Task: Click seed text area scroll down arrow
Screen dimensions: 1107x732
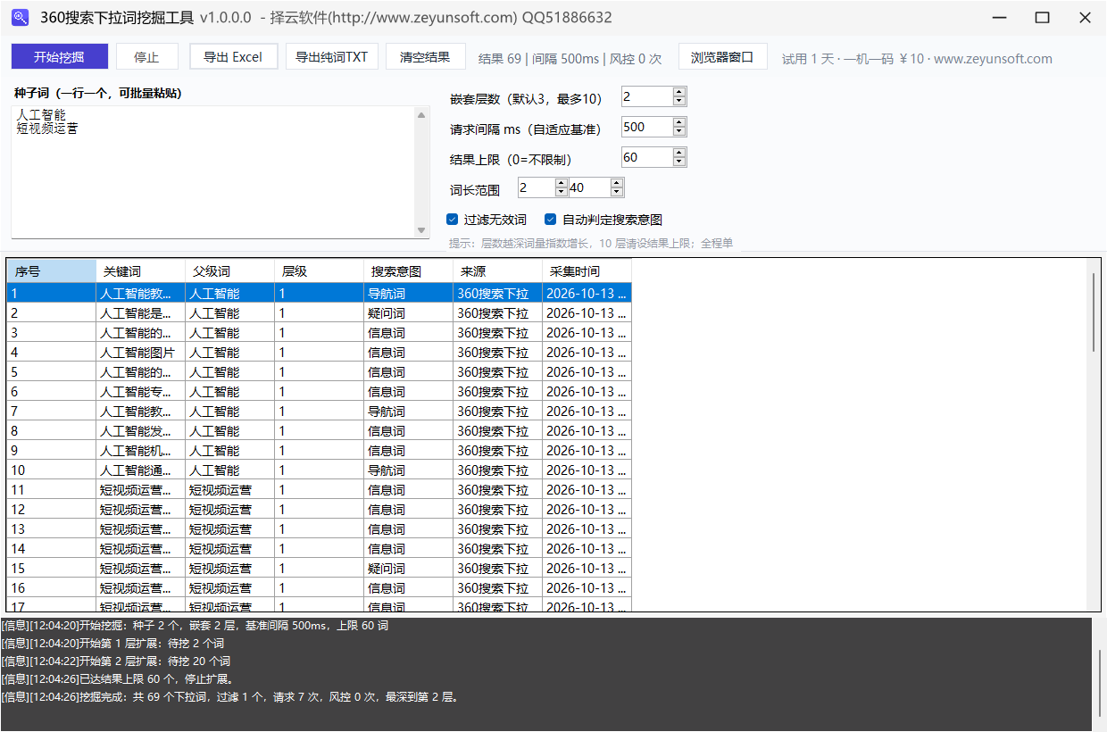Action: 422,230
